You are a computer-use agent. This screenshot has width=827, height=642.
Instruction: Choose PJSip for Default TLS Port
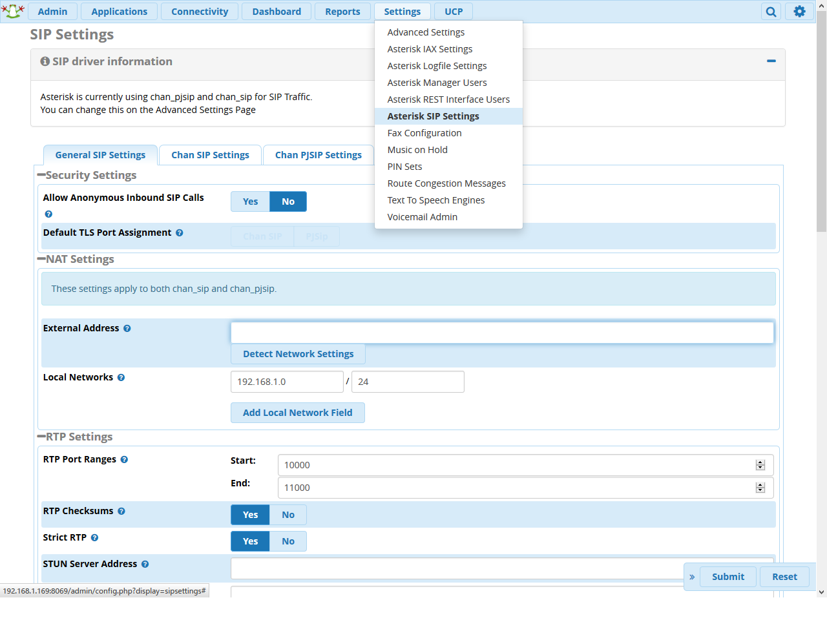tap(317, 236)
